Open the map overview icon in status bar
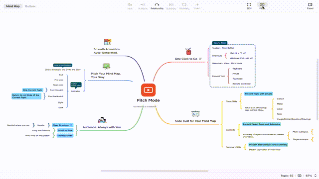Image resolution: width=319 pixels, height=179 pixels. point(300,176)
